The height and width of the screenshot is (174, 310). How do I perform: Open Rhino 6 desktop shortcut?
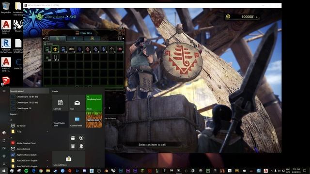(18, 26)
